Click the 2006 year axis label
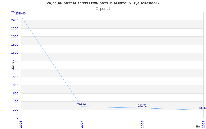Image resolution: width=206 pixels, height=129 pixels. 21,124
